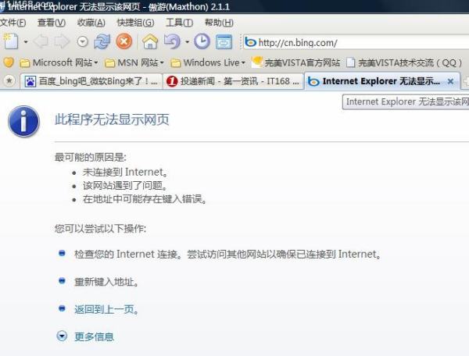
Task: Open the 完美VISTA技术交流 (QQ) bookmark
Action: pyautogui.click(x=404, y=62)
